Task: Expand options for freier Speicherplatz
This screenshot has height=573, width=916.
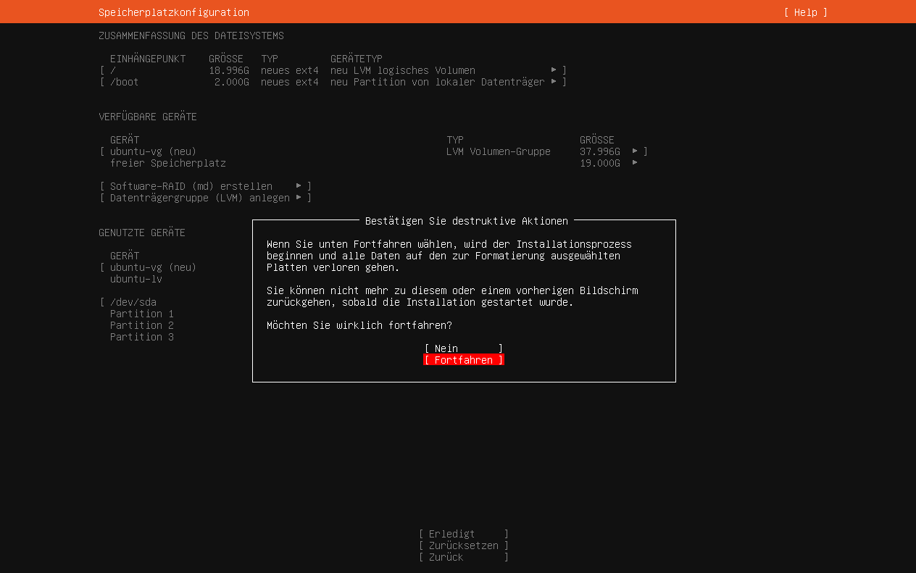Action: [636, 162]
